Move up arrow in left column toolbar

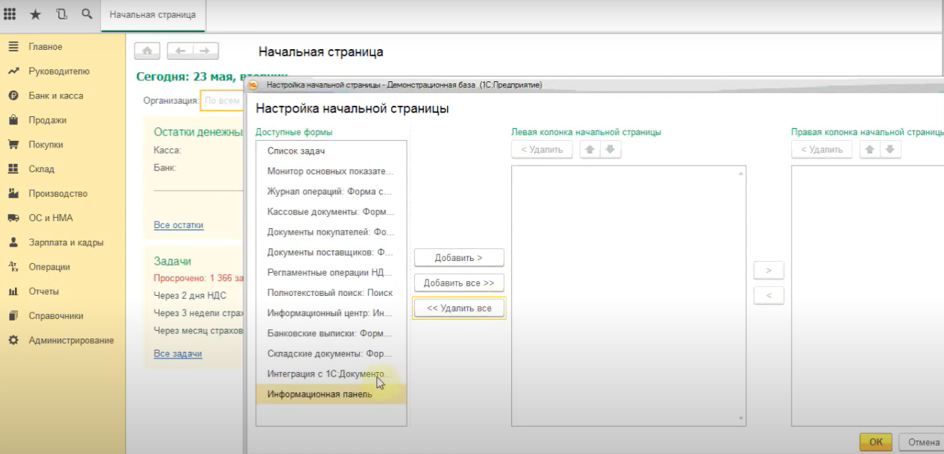(590, 150)
